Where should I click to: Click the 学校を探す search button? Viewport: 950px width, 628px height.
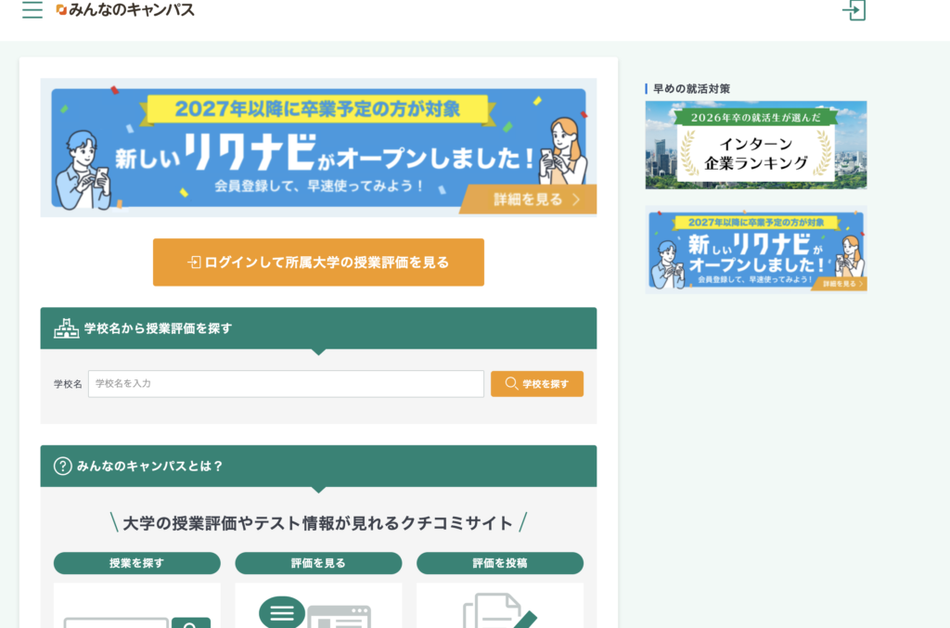[537, 384]
